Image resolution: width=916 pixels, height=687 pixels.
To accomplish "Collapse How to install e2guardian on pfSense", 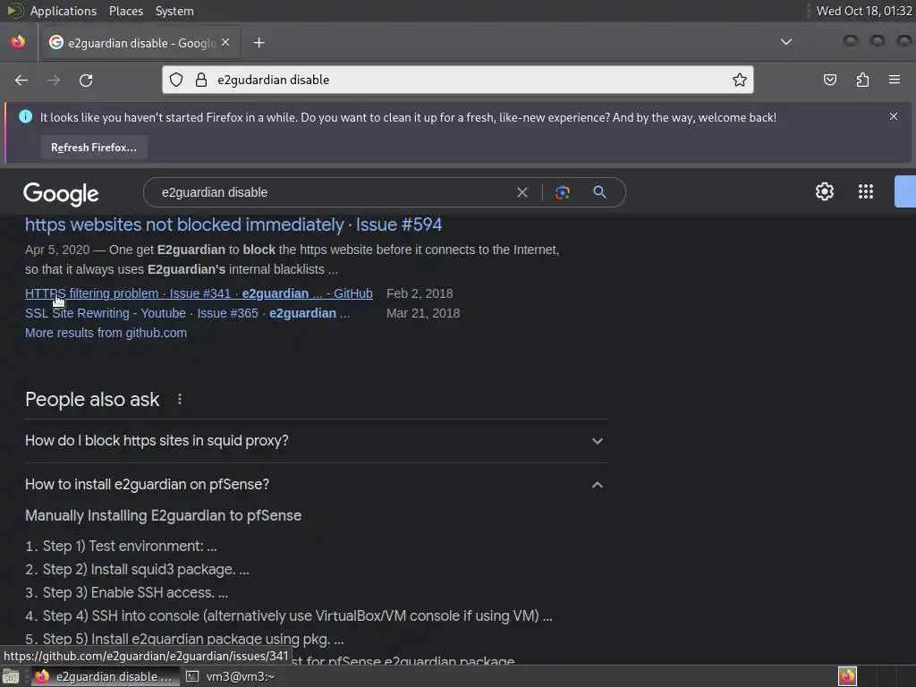I will tap(316, 484).
